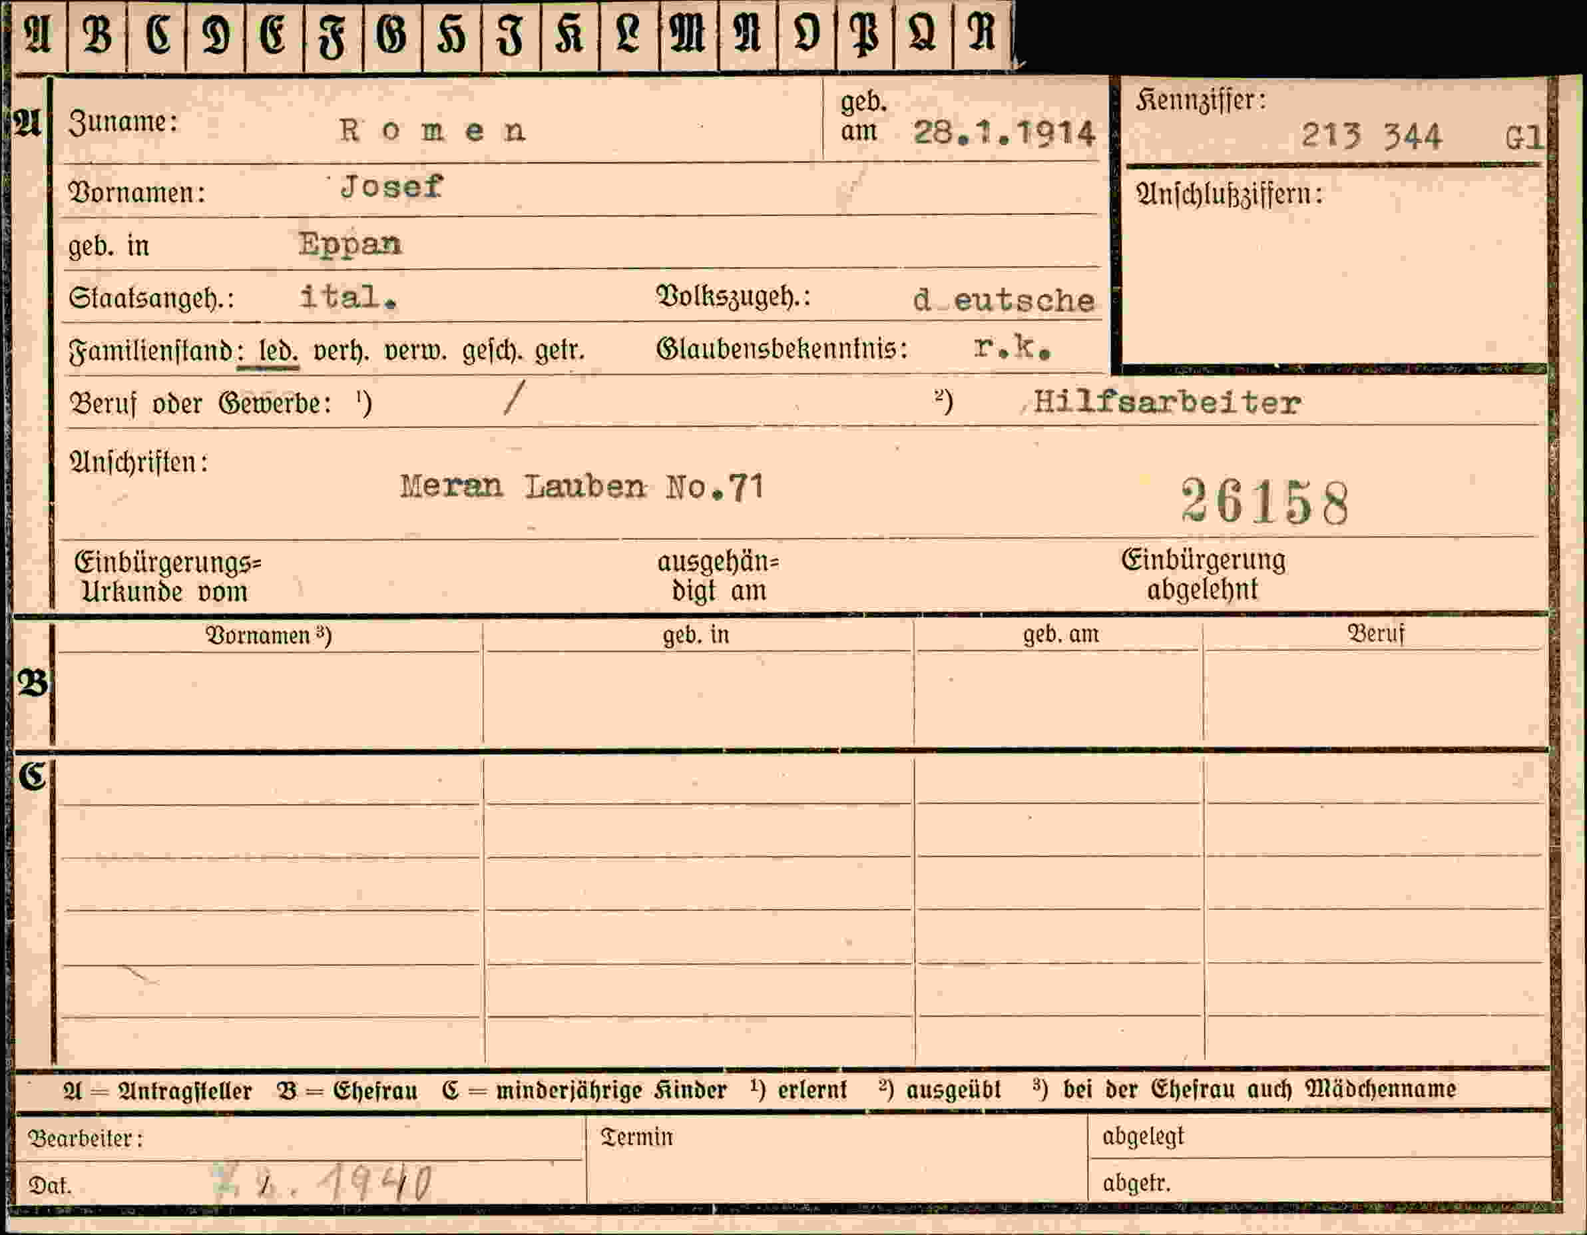This screenshot has height=1235, width=1587.
Task: Click the 'Einbürgerung abgelehnt' label
Action: (x=1204, y=575)
